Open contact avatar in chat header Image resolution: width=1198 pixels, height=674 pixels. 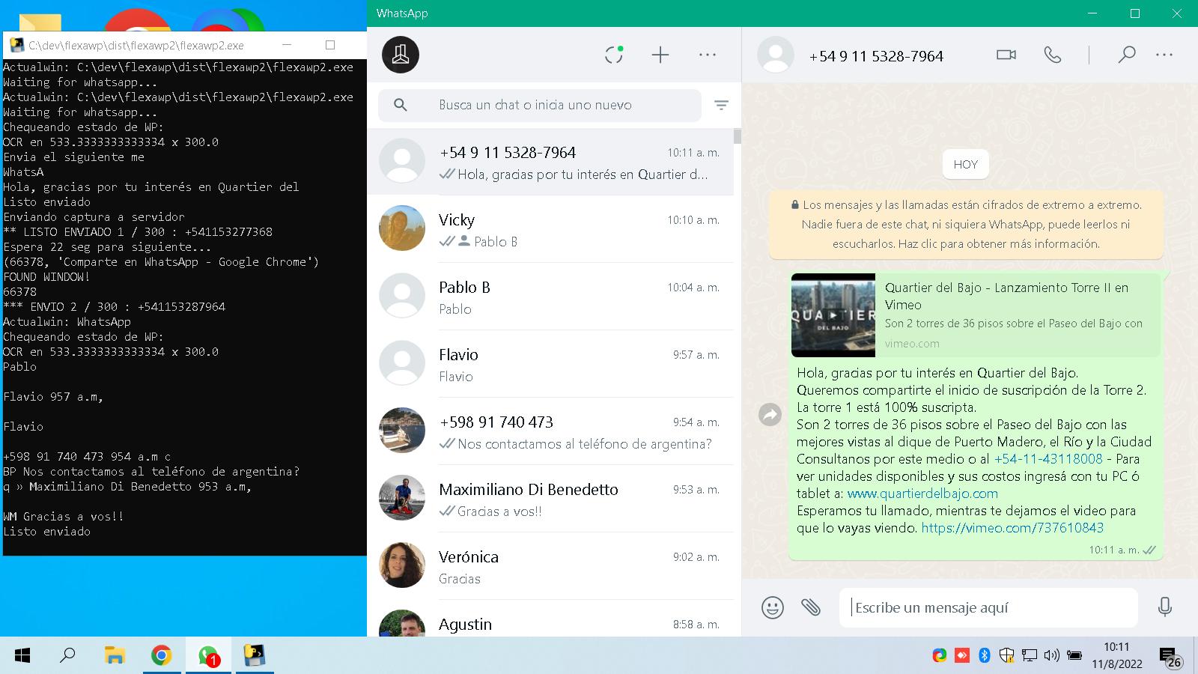click(x=776, y=55)
